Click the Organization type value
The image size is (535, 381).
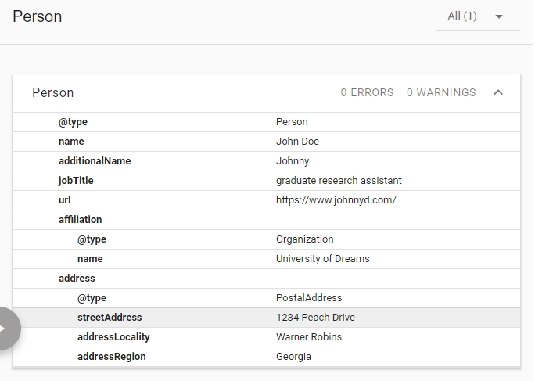coord(305,239)
